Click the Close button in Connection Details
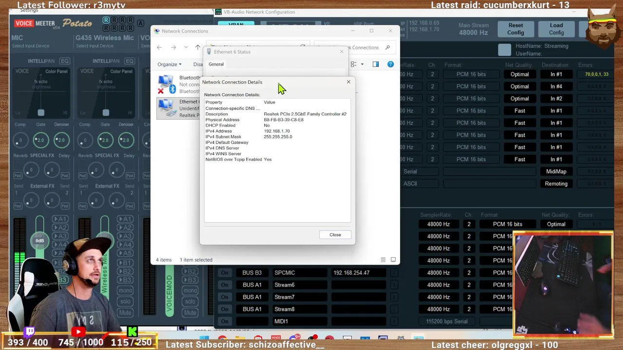Viewport: 623px width, 350px height. [x=335, y=235]
